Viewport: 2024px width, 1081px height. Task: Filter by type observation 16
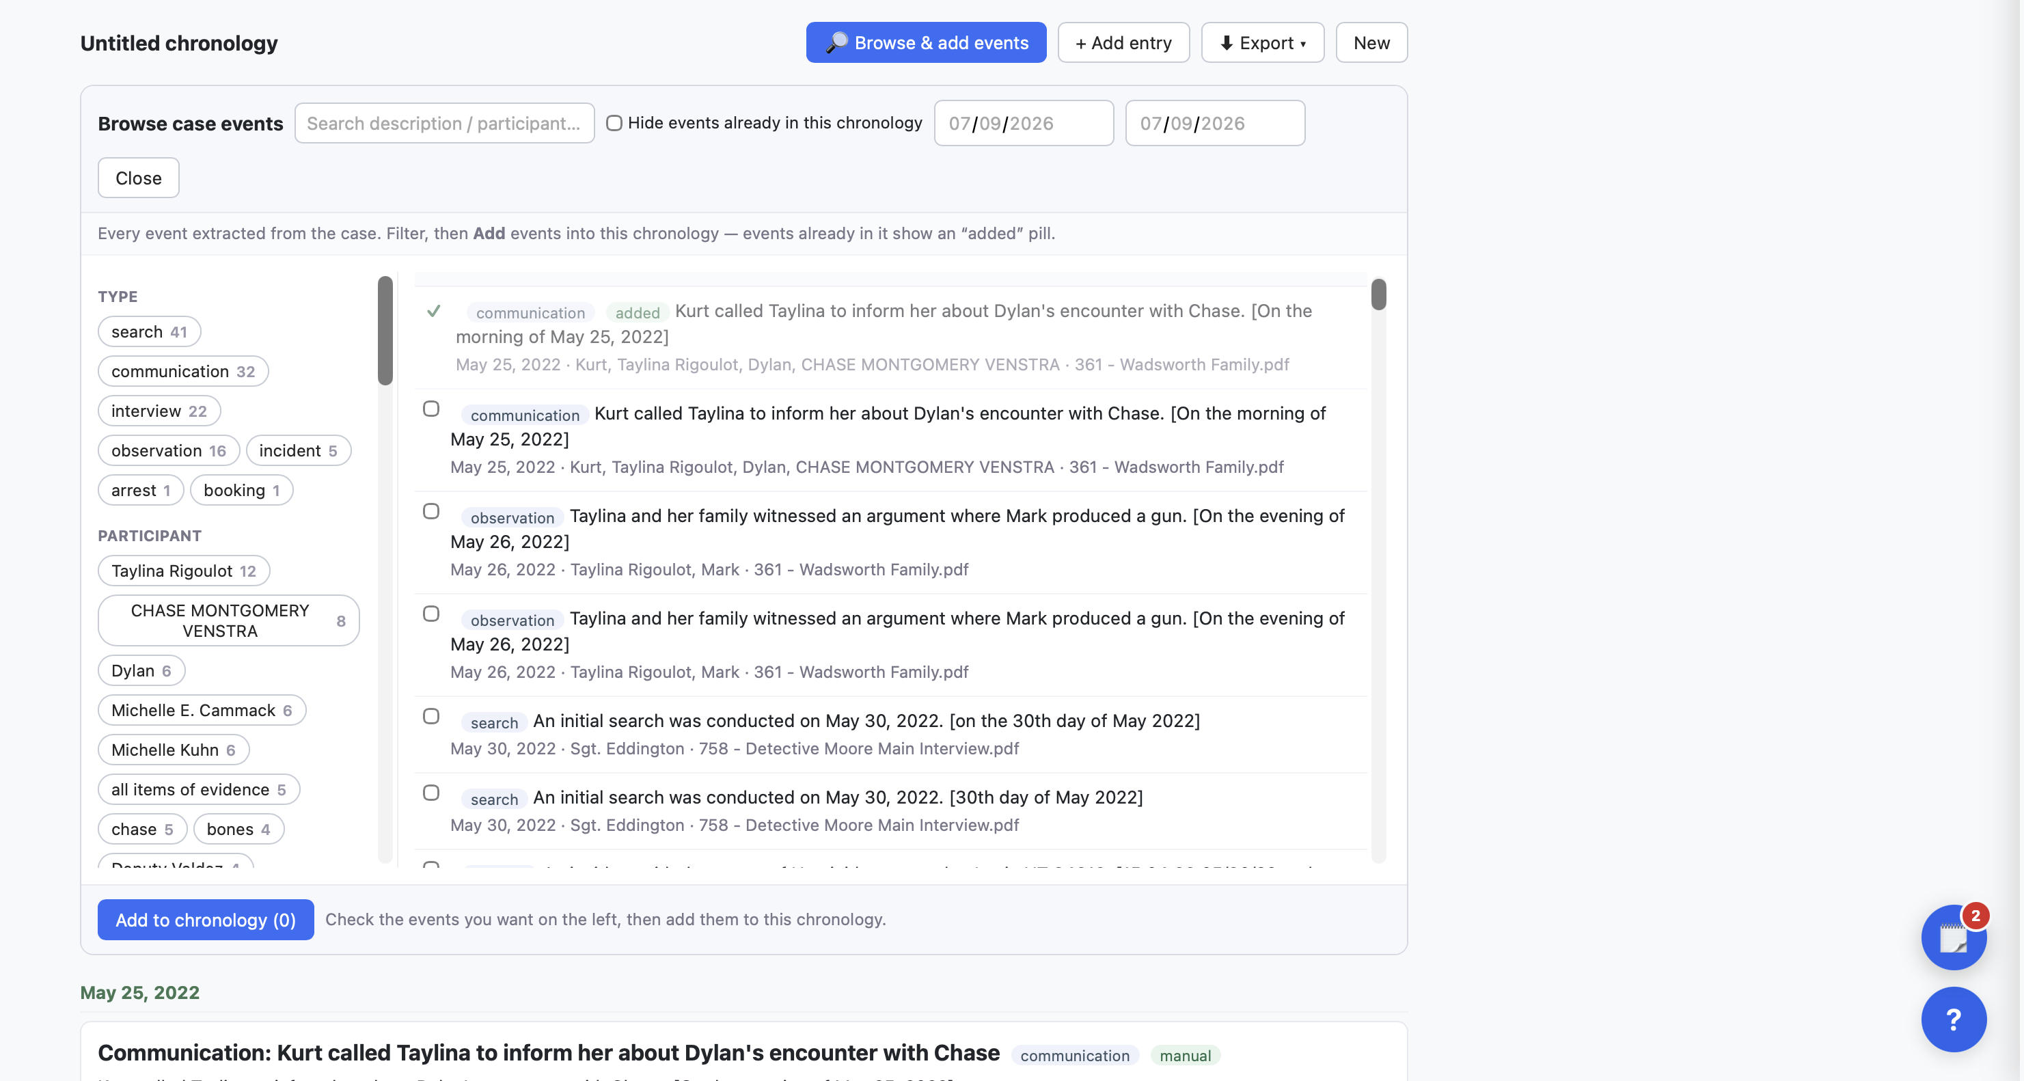tap(169, 450)
